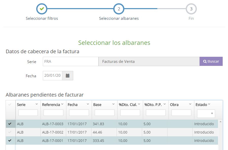
Task: Click the ALB-17-0002 reference cell
Action: point(53,132)
